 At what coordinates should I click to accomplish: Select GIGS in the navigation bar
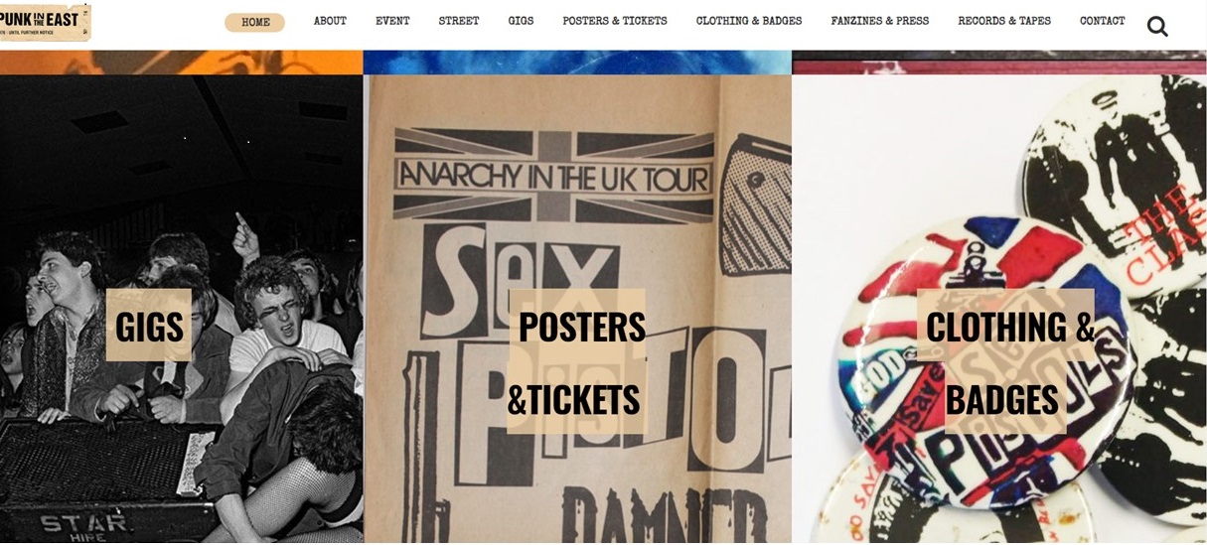pyautogui.click(x=521, y=21)
